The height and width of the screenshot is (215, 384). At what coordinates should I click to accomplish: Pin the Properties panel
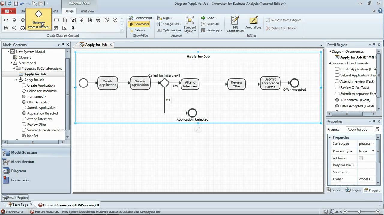pos(374,122)
